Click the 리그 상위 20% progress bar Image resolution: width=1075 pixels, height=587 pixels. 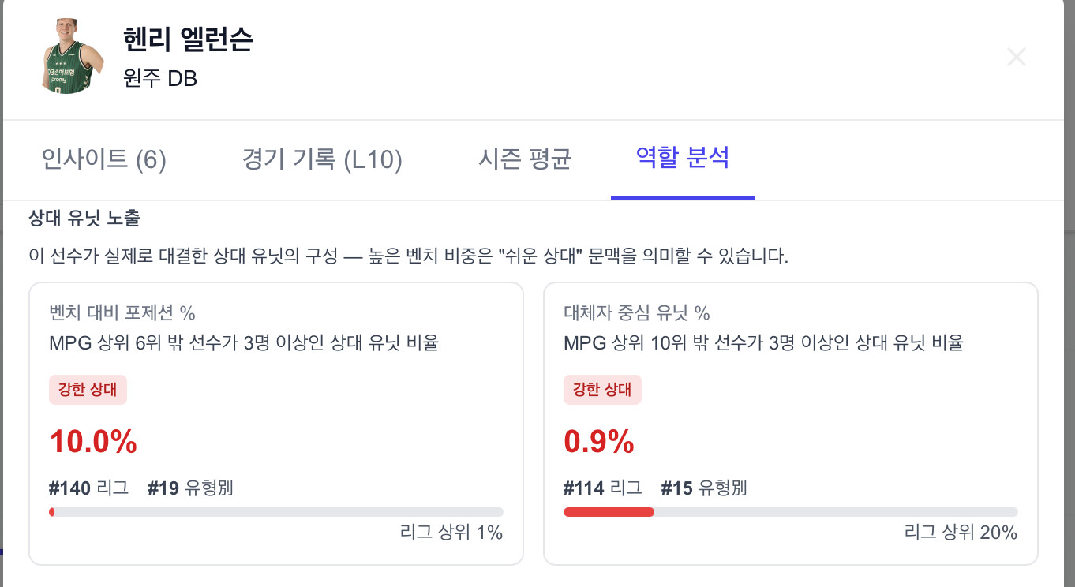tap(791, 512)
